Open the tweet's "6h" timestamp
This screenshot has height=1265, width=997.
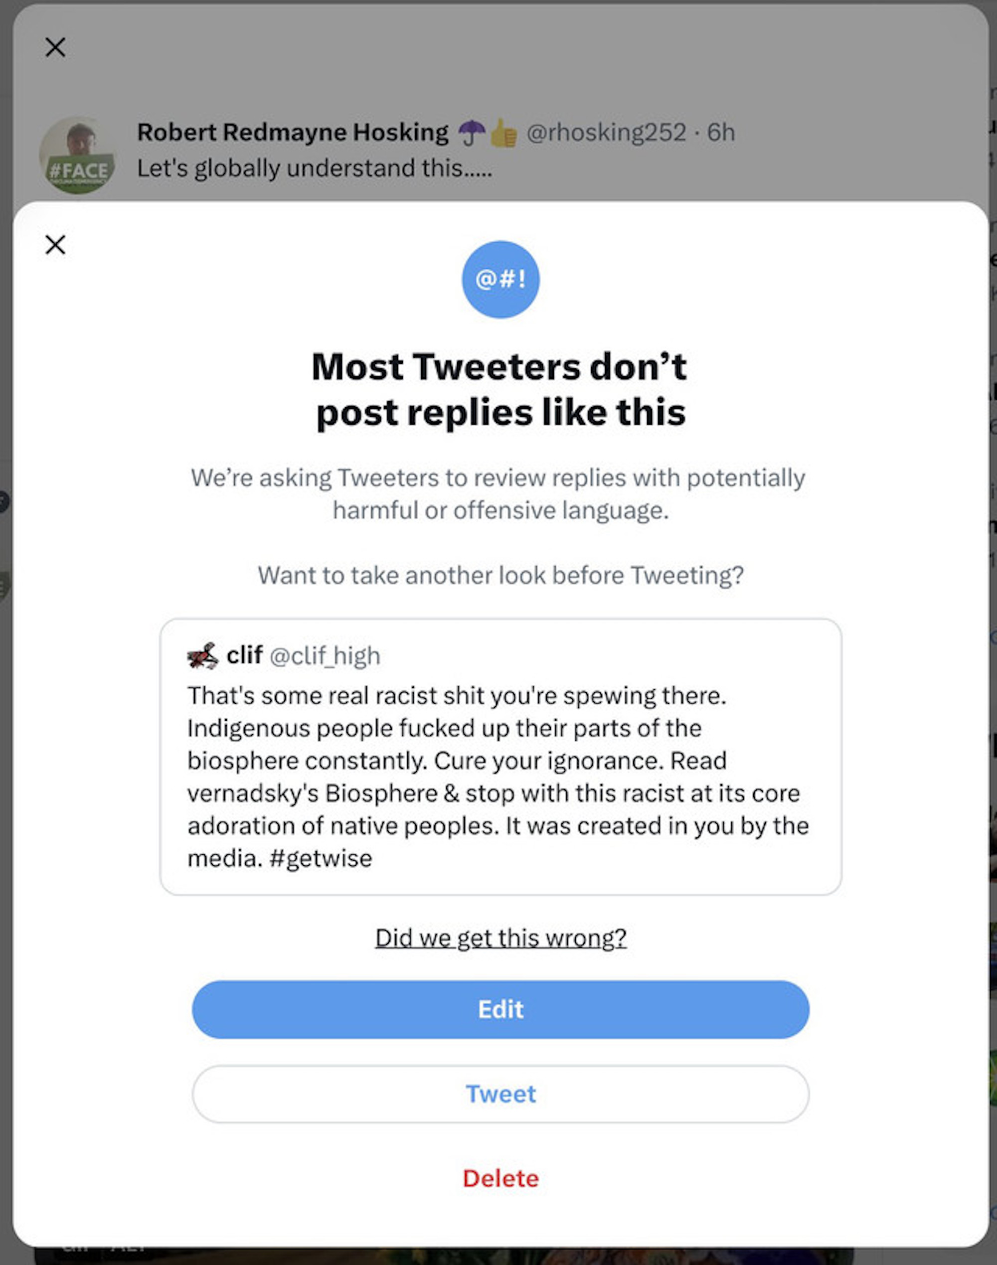click(x=721, y=133)
